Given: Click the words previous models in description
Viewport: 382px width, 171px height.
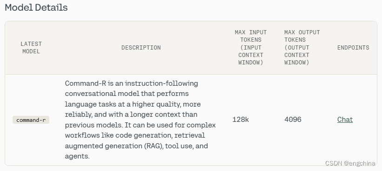Looking at the screenshot, I should pyautogui.click(x=94, y=125).
